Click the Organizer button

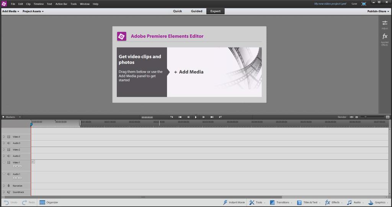(49, 202)
